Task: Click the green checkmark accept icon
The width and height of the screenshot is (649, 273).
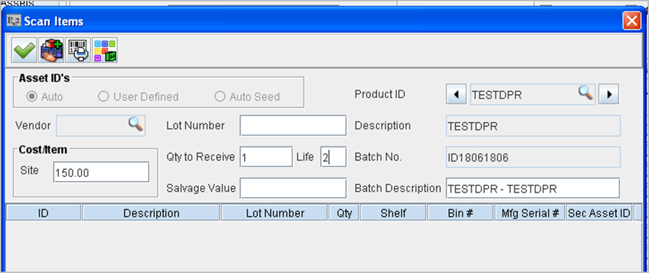Action: click(25, 50)
